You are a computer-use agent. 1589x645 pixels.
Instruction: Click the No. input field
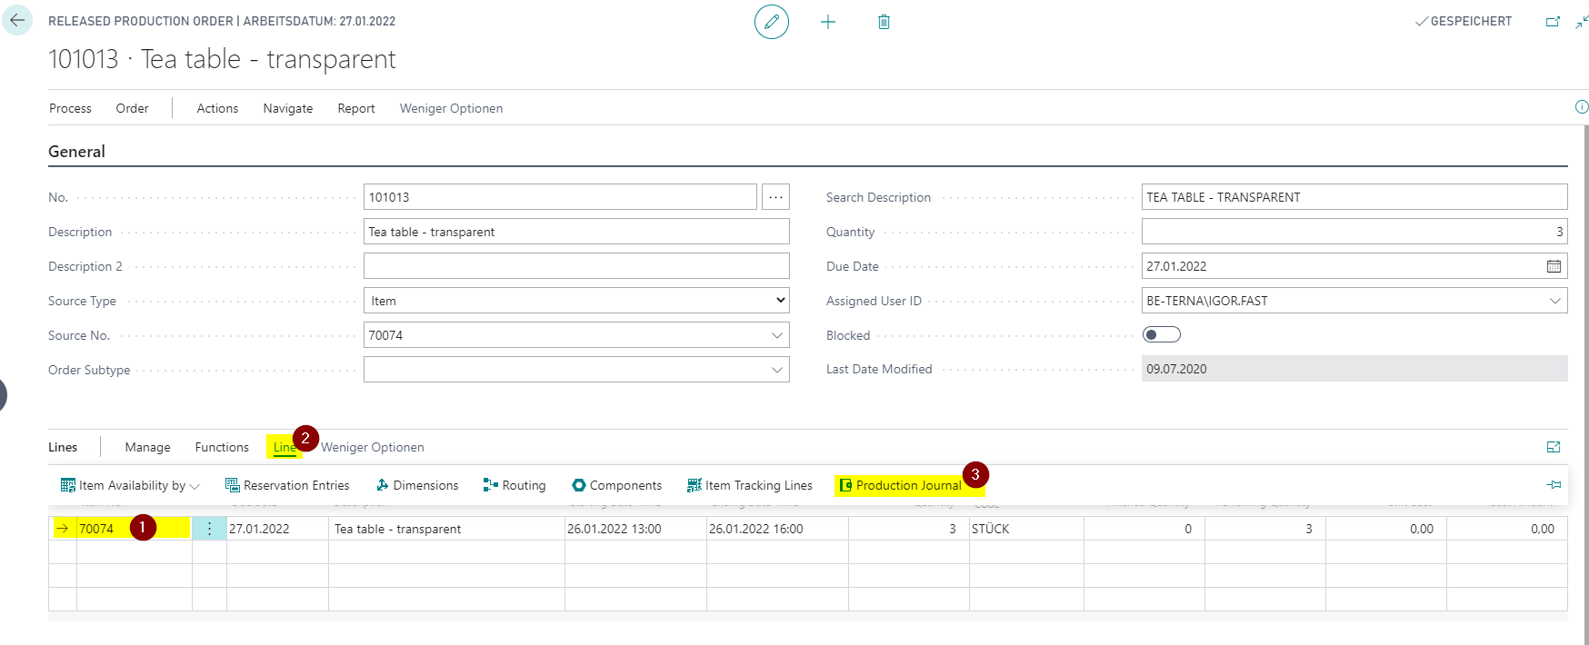coord(560,197)
